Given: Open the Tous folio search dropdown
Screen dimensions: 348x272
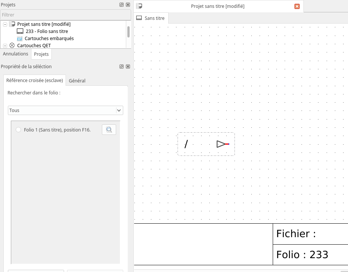Looking at the screenshot, I should tap(66, 111).
